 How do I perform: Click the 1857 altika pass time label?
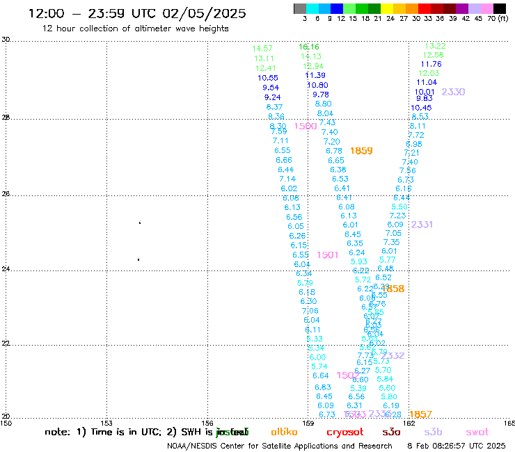[421, 414]
